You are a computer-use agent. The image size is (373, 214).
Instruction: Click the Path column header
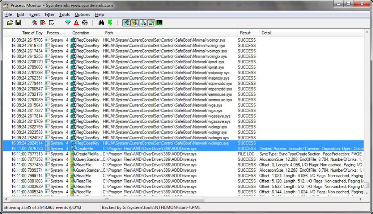(x=170, y=33)
